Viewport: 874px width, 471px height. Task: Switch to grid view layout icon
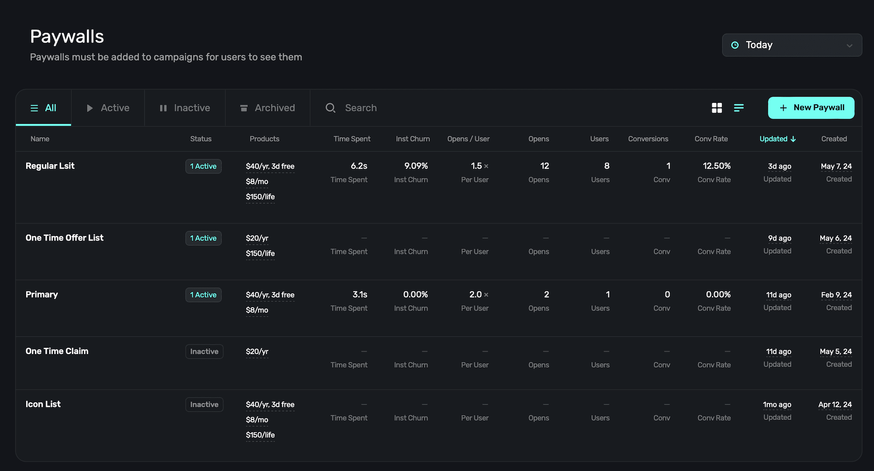point(717,108)
